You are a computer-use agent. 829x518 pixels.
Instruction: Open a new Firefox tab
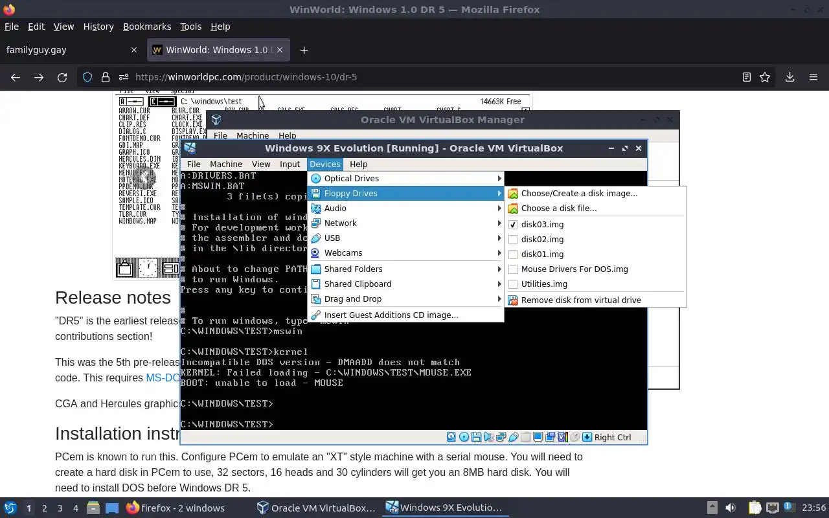(304, 50)
